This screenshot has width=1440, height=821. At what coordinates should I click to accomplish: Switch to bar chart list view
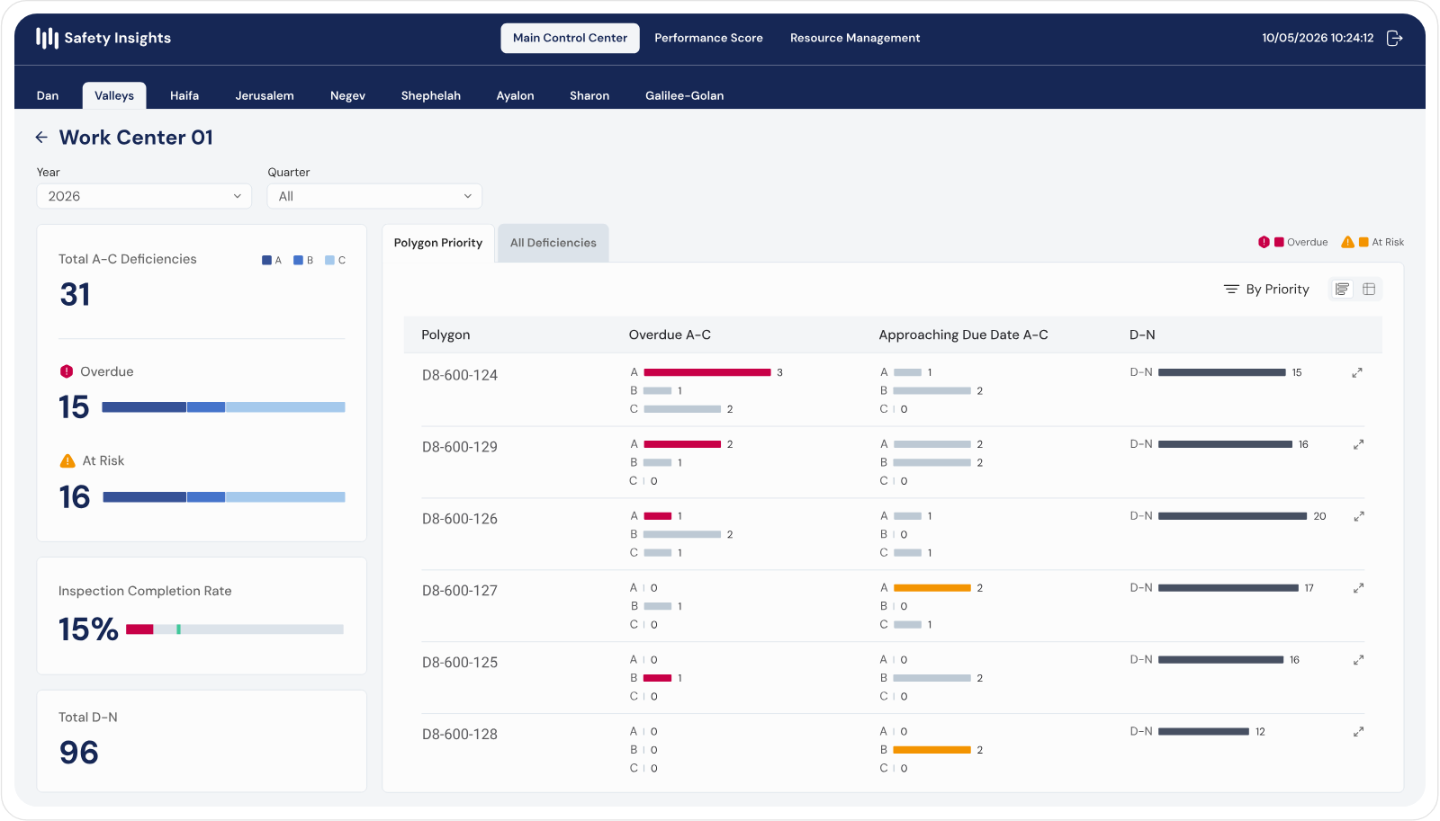point(1343,289)
